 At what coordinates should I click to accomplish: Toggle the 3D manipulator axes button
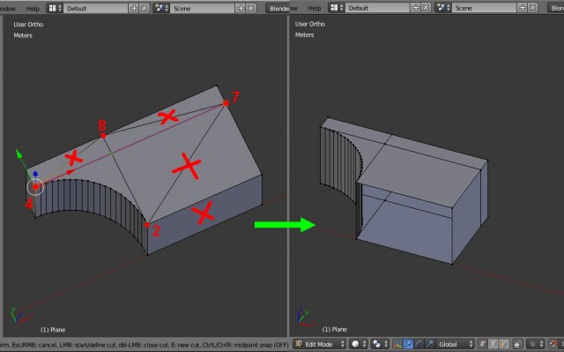(397, 344)
